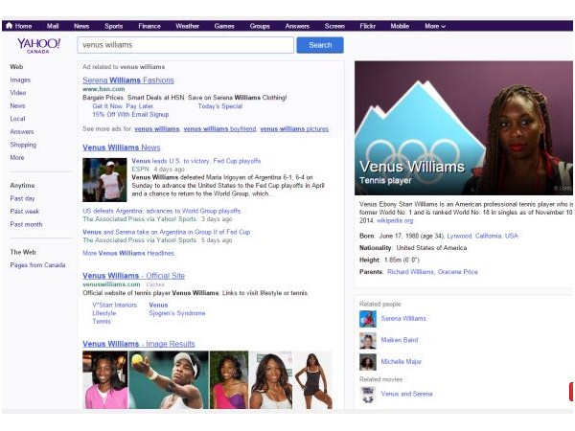575x431 pixels.
Task: Open Sjogren's Syndrome sublink
Action: 177,313
